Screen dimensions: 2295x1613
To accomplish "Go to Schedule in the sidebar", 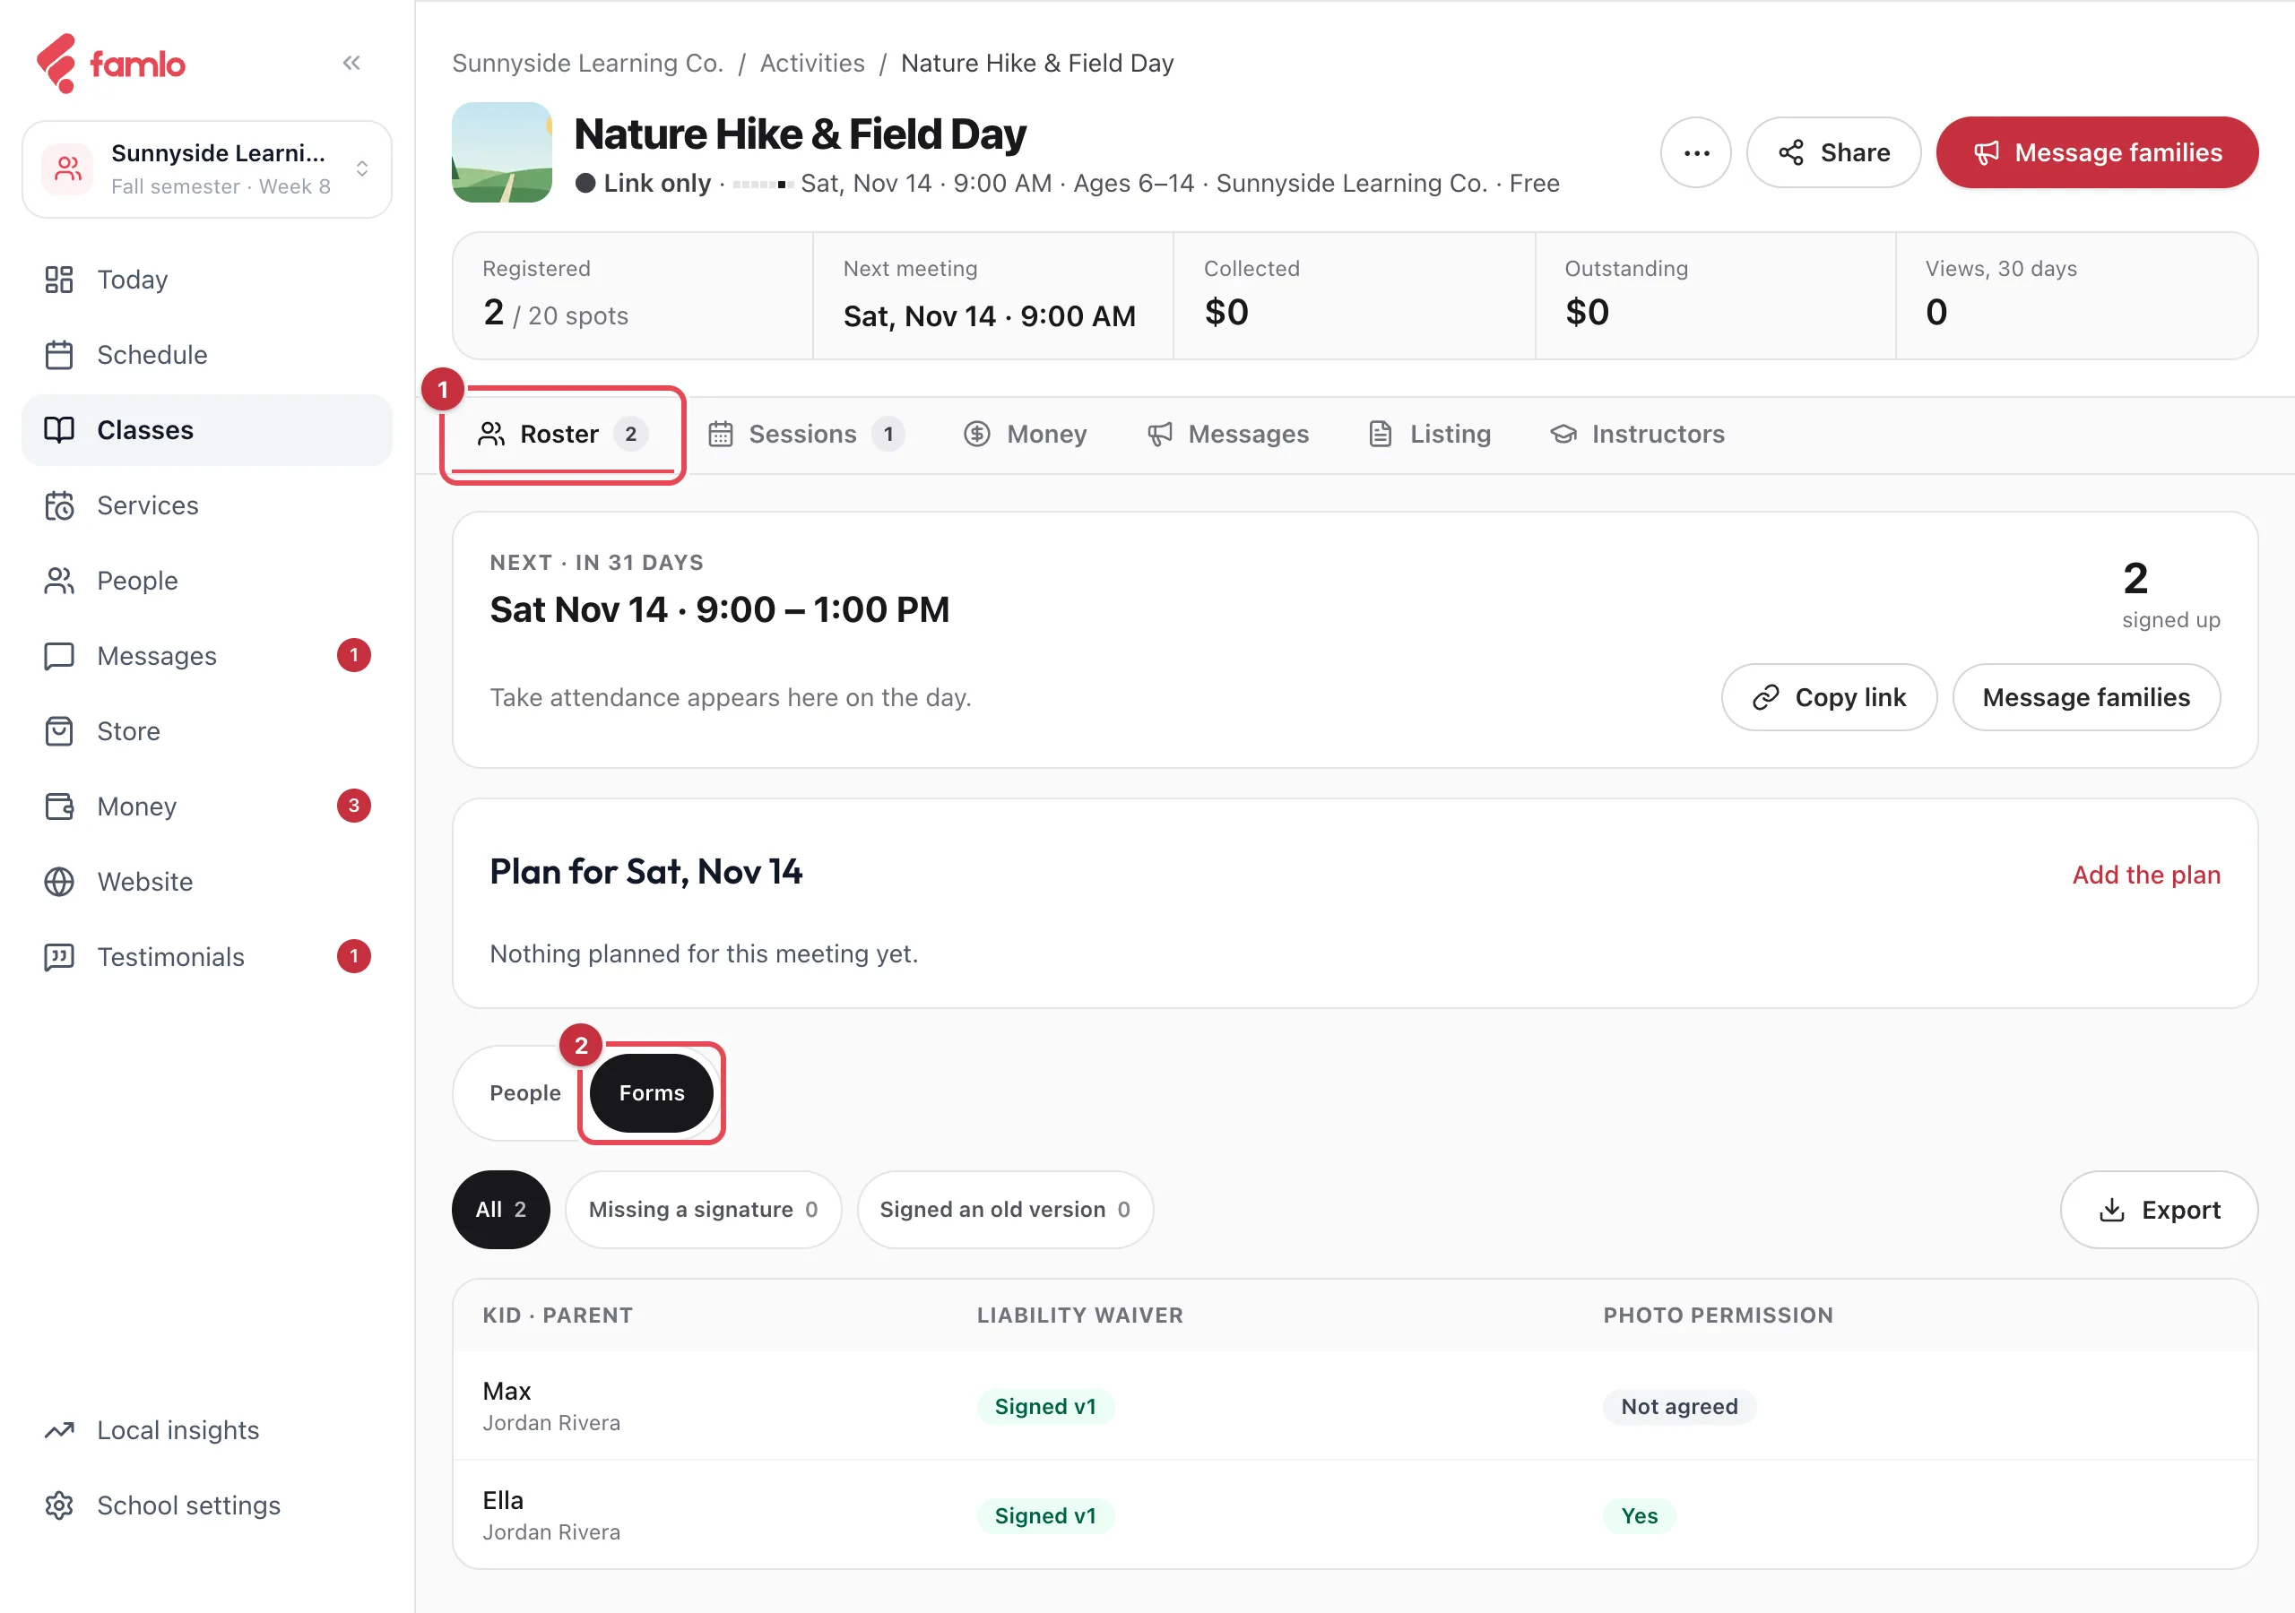I will click(x=207, y=355).
